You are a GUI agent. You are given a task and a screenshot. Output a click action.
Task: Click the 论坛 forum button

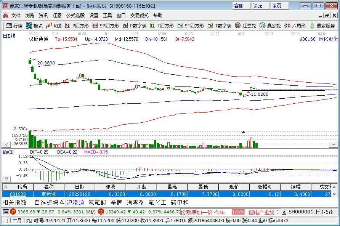point(260,6)
